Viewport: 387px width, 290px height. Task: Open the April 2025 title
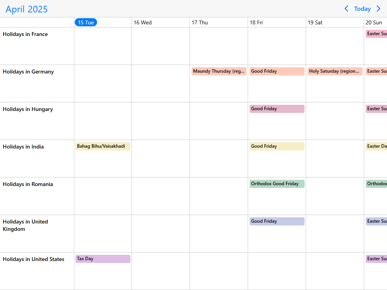pyautogui.click(x=26, y=9)
